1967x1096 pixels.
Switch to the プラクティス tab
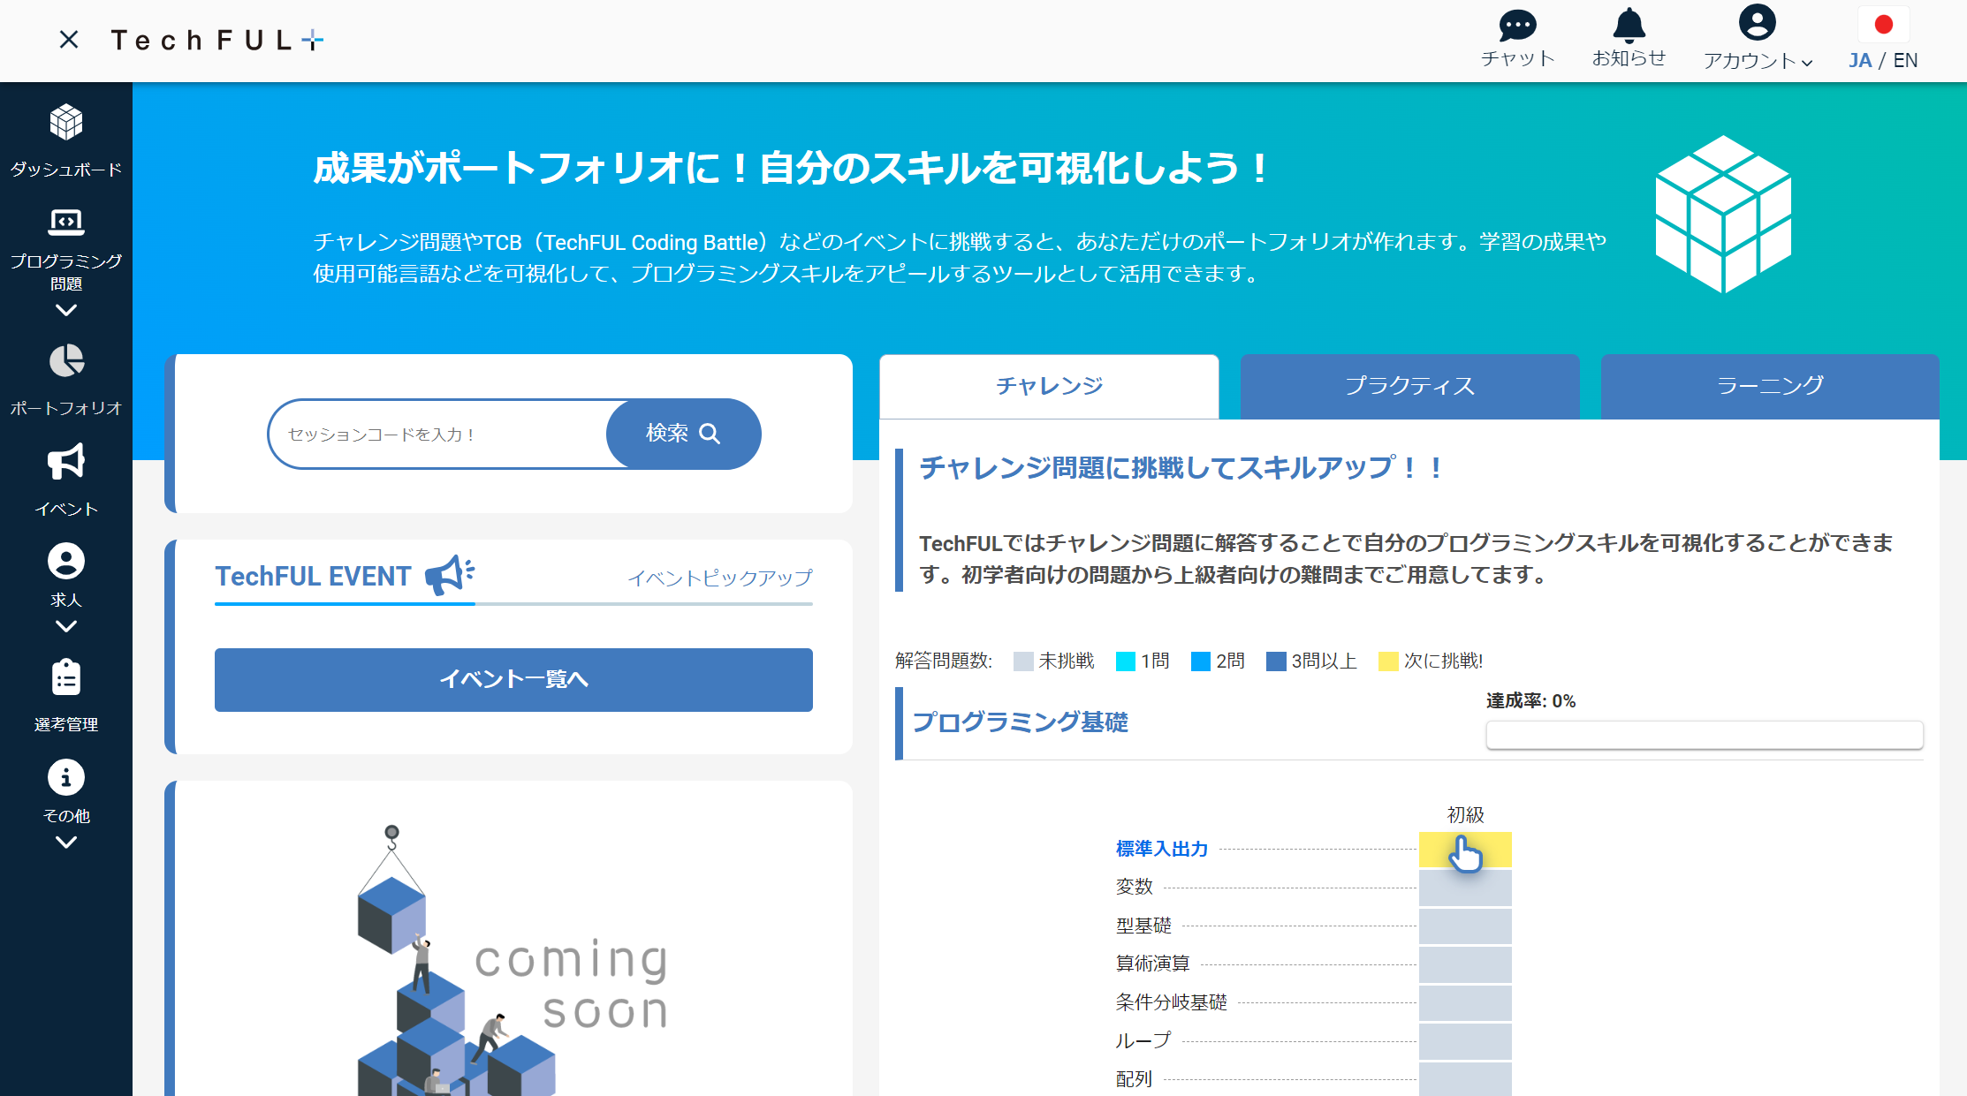click(1409, 386)
